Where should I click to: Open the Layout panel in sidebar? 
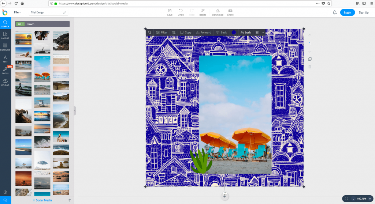[5, 35]
